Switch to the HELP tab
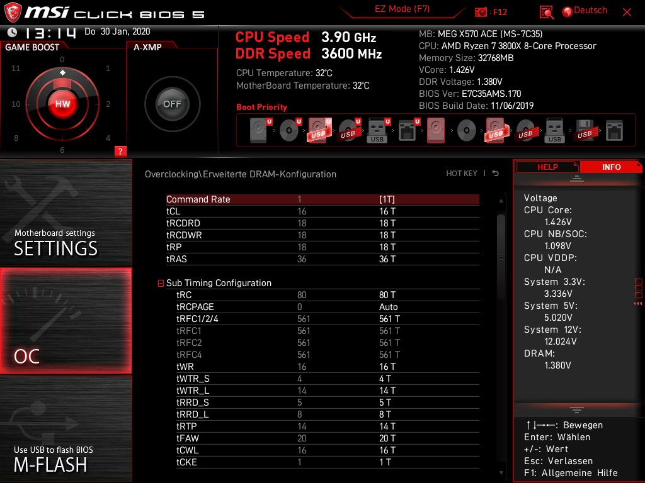 click(x=547, y=167)
